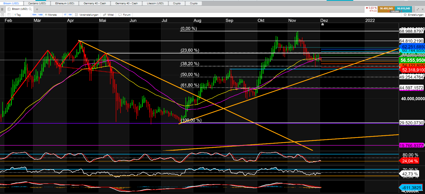Viewport: 425px width, 194px height.
Task: Click the list view icon in chart toolbar
Action: (2, 15)
